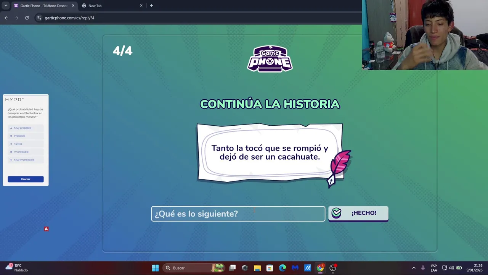488x275 pixels.
Task: Click the CONTINÚA LA HISTORIA heading
Action: tap(270, 104)
